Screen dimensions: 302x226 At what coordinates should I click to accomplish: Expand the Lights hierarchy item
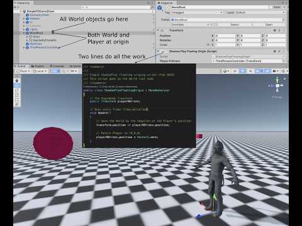click(x=24, y=30)
